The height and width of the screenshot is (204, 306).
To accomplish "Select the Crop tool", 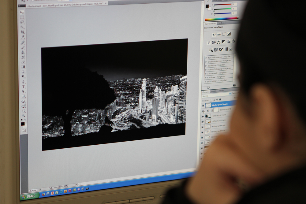I will (22, 32).
